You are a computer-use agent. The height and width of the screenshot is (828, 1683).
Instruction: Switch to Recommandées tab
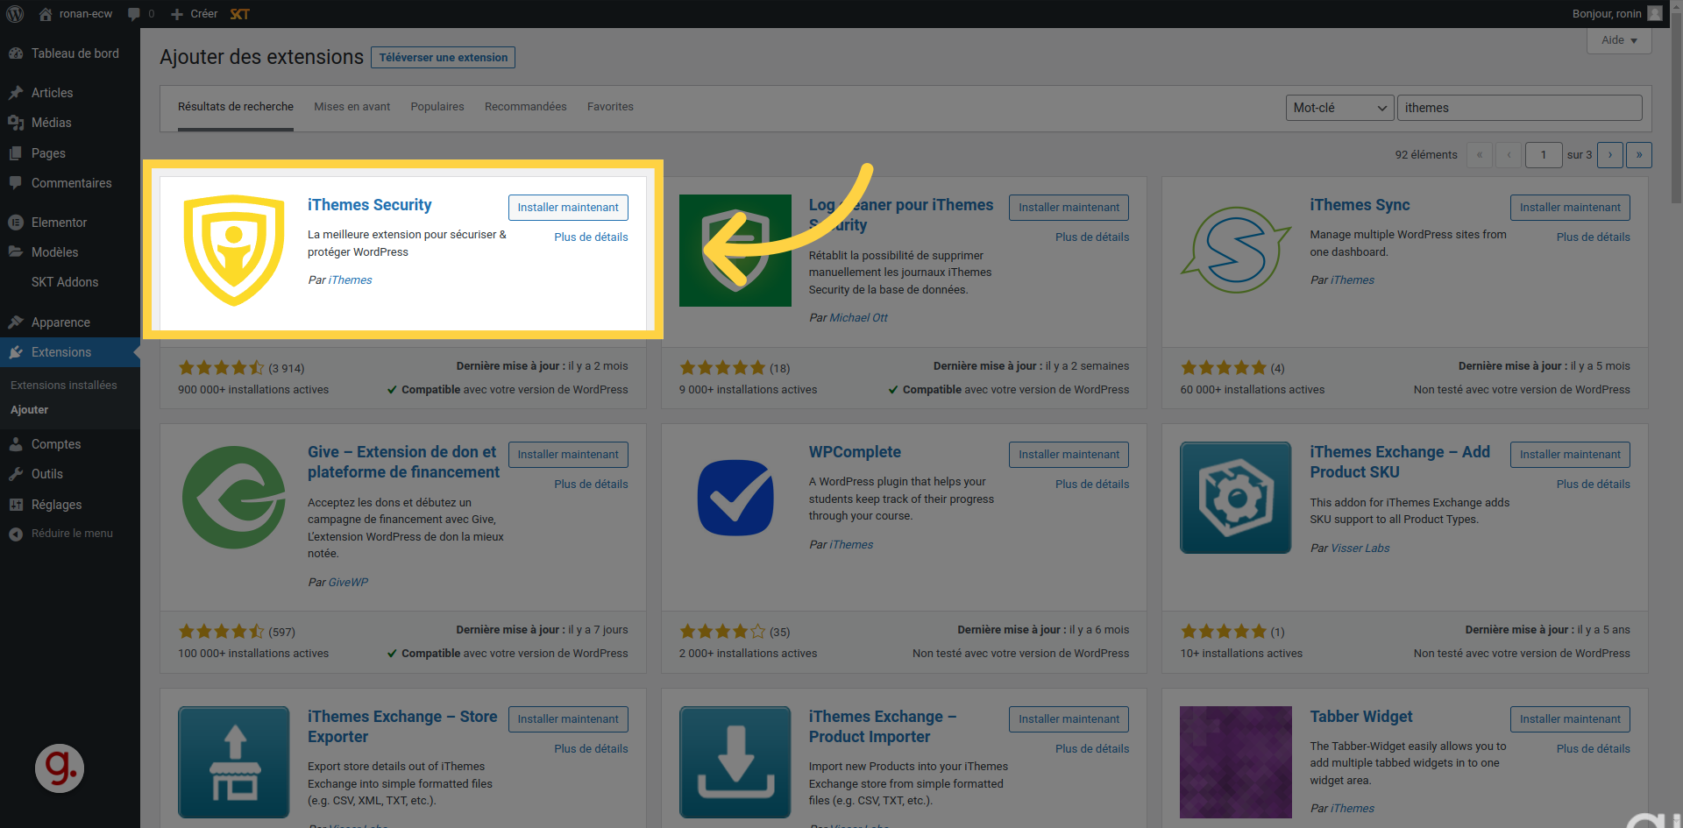[x=526, y=107]
